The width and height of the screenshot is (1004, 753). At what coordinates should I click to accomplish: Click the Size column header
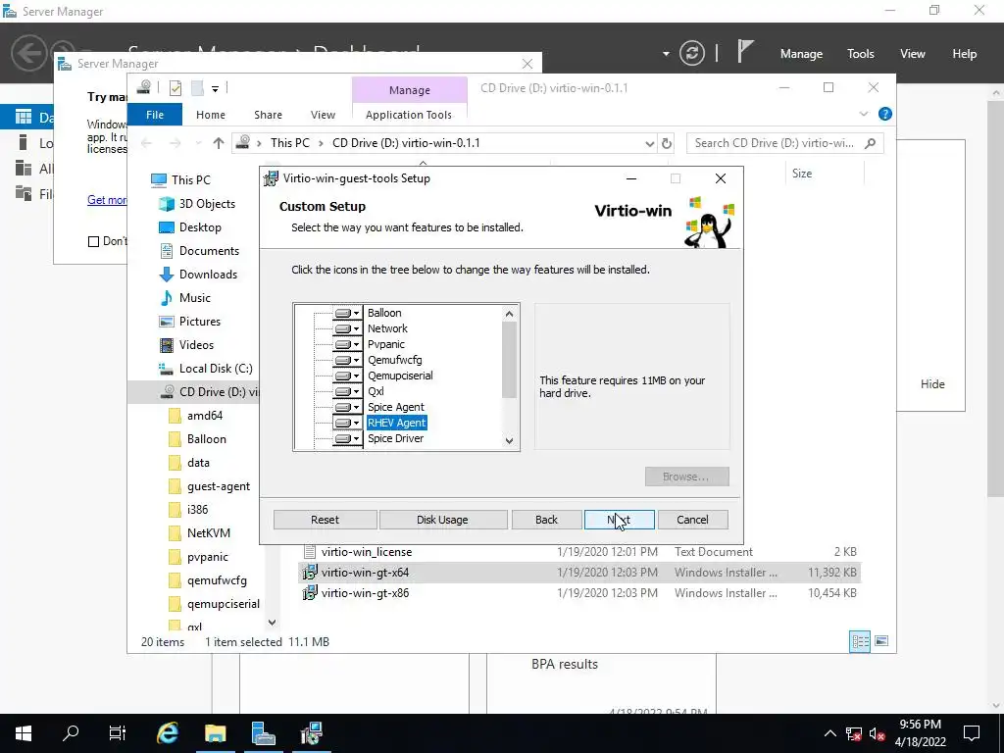[824, 174]
